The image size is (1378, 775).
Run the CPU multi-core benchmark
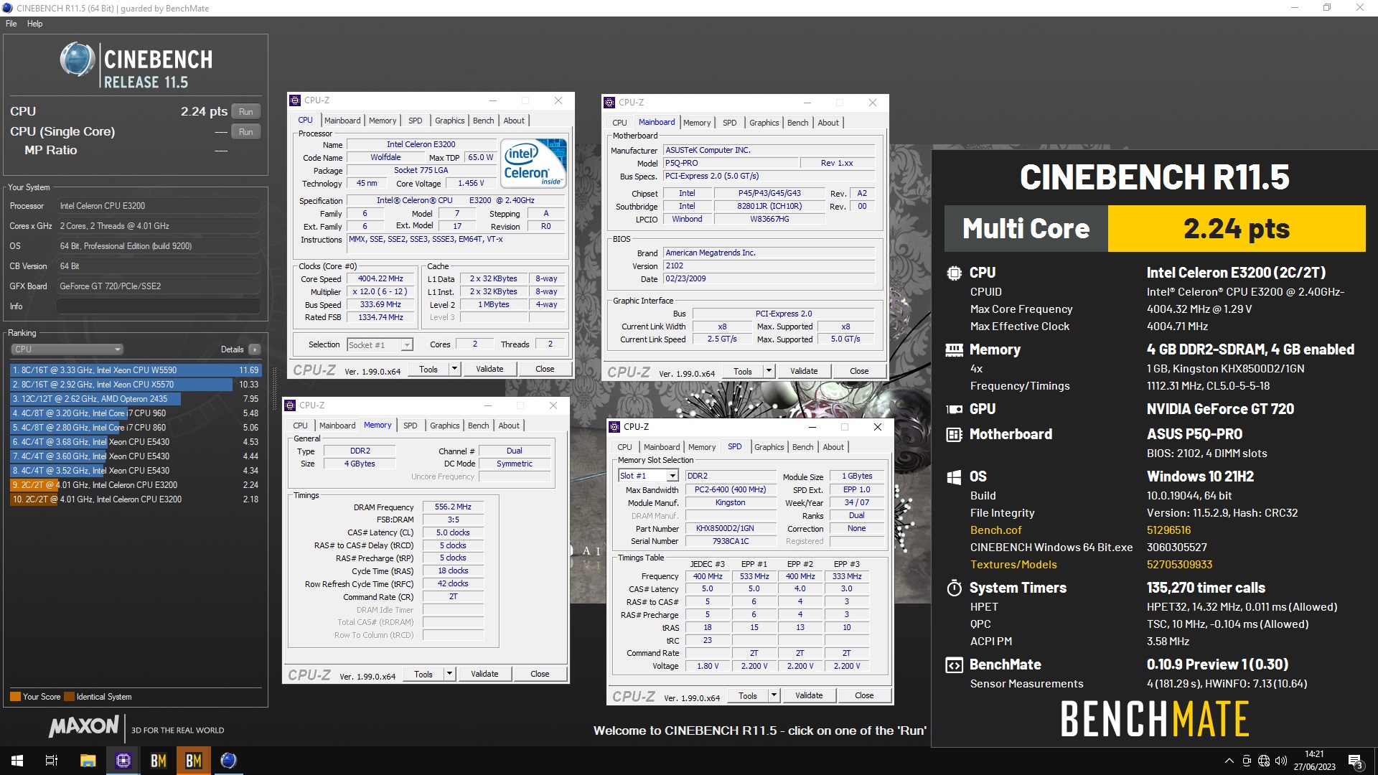click(x=246, y=112)
